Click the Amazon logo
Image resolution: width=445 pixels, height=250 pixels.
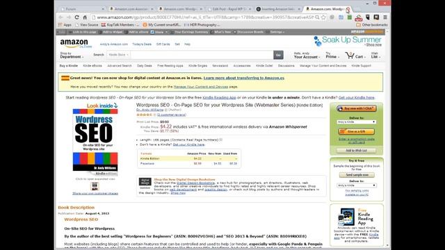74,43
